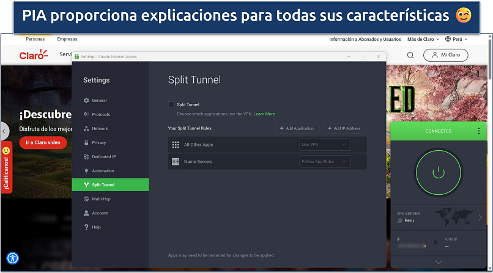
Task: Go to Protocols settings label
Action: coord(101,115)
